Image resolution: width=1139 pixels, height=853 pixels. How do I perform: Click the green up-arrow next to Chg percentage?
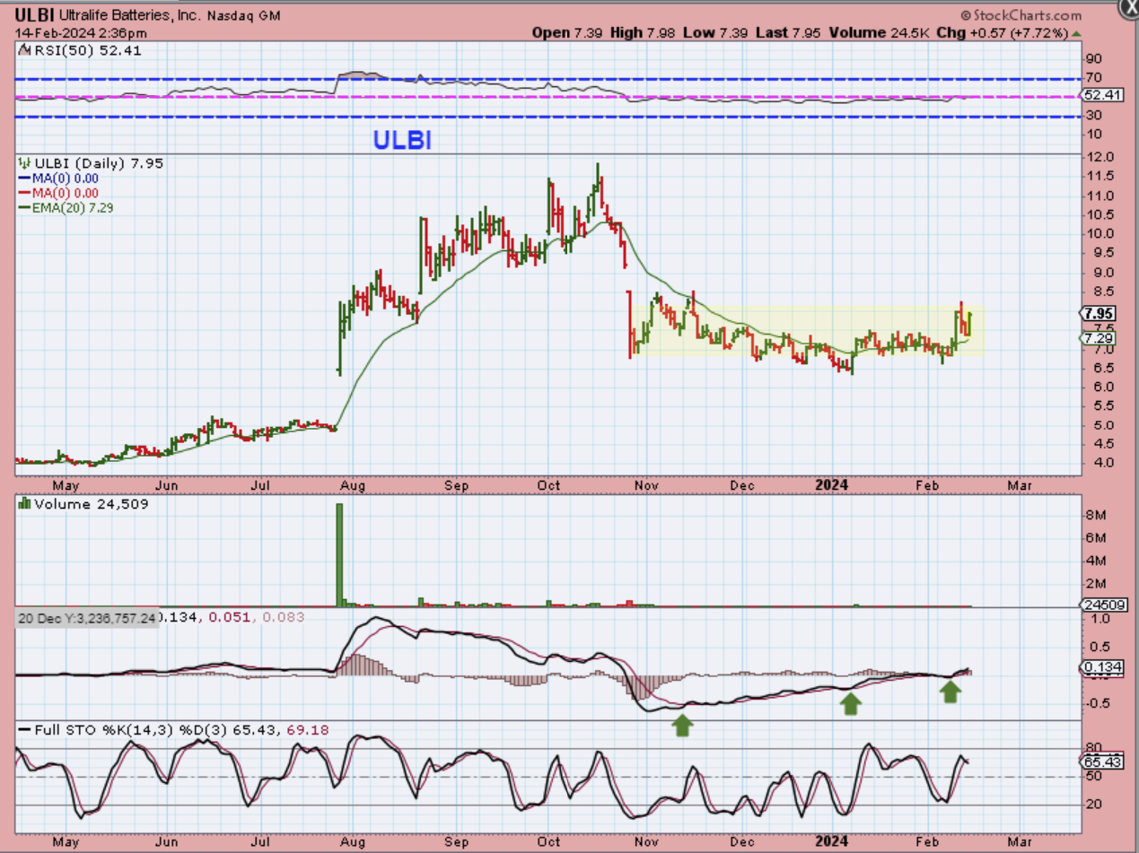tap(1077, 33)
